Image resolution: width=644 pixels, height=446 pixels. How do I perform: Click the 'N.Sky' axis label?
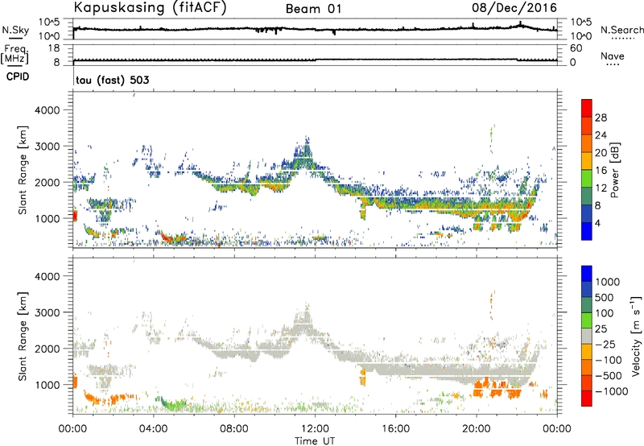15,30
